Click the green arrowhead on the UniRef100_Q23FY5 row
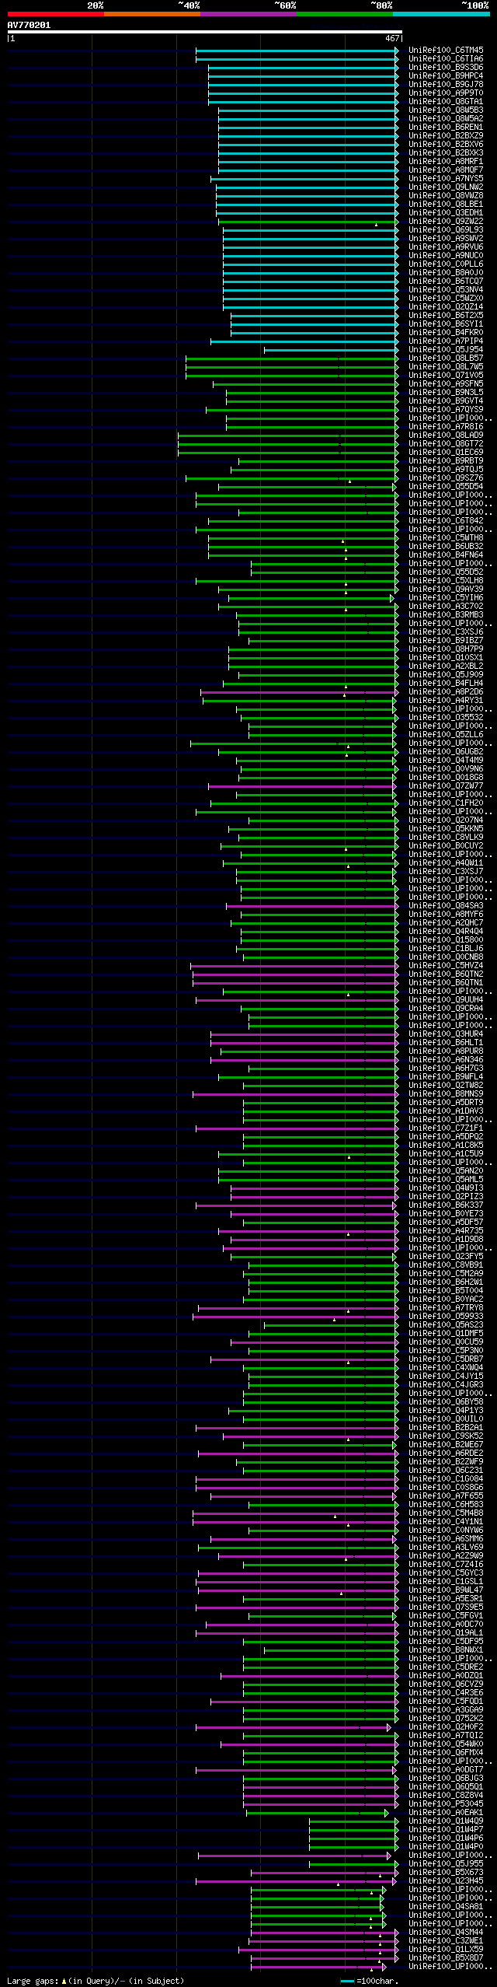This screenshot has height=1987, width=497. (394, 1257)
